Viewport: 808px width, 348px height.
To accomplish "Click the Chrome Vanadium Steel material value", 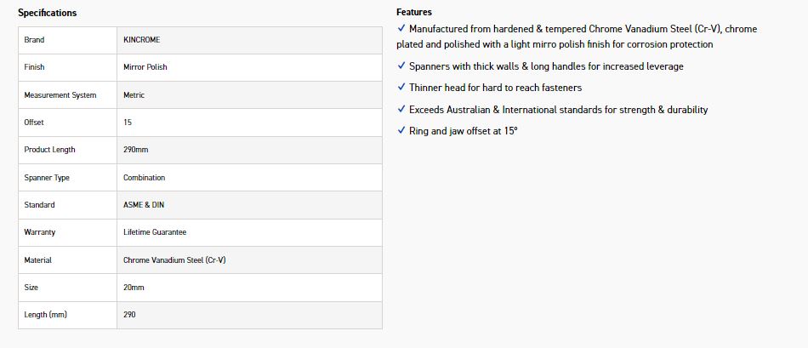I will pos(174,260).
